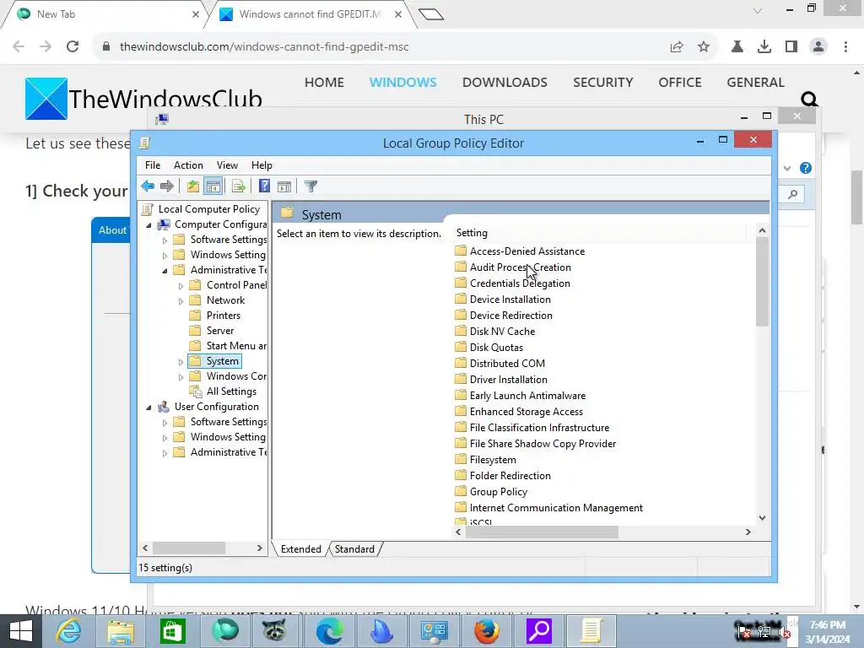Expand the Control Panel tree node
The image size is (864, 648).
pyautogui.click(x=181, y=286)
